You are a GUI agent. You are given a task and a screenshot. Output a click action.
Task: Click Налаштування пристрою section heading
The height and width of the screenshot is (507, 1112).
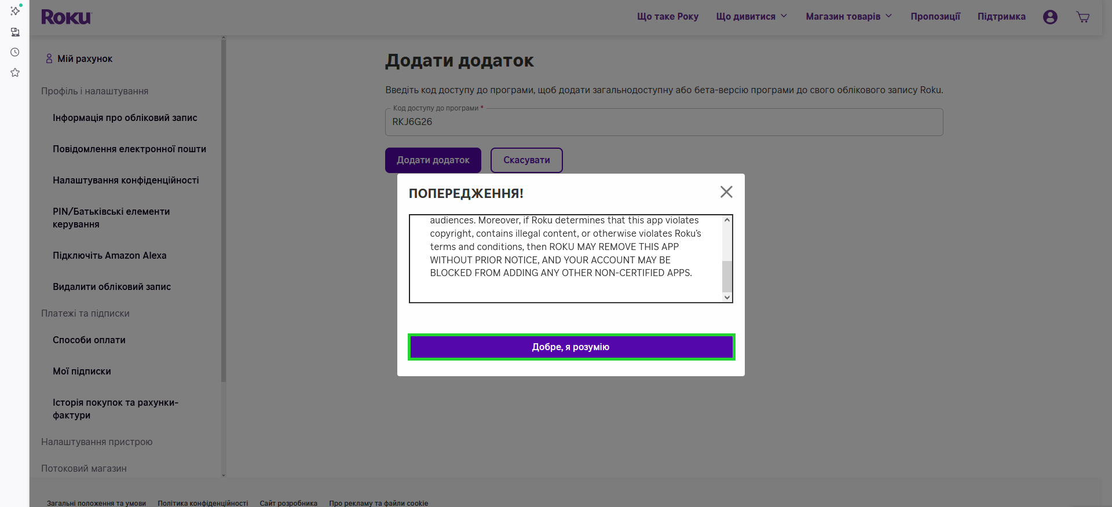pos(97,442)
